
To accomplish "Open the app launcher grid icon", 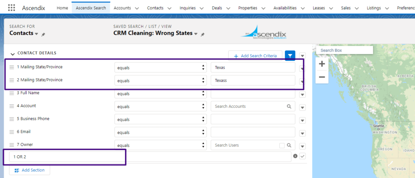I will [x=11, y=8].
